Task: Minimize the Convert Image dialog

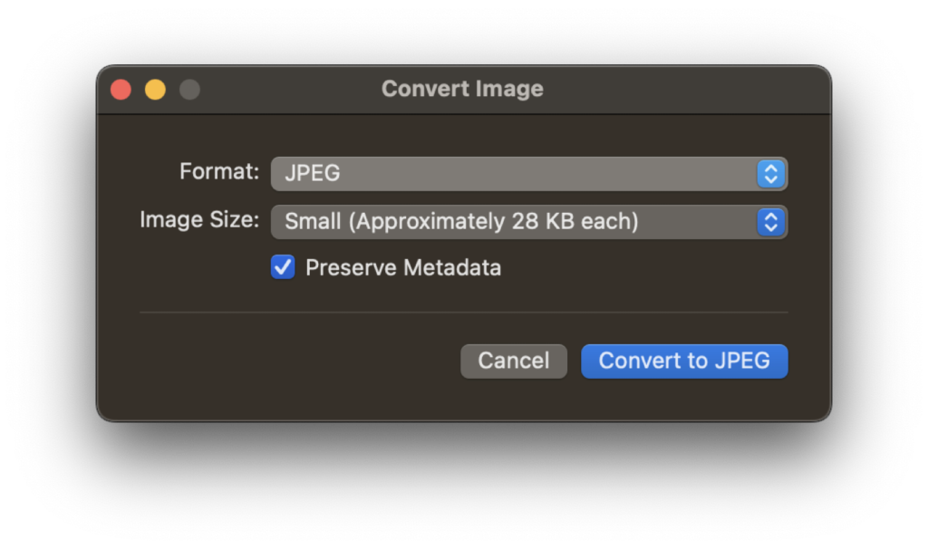Action: click(x=156, y=90)
